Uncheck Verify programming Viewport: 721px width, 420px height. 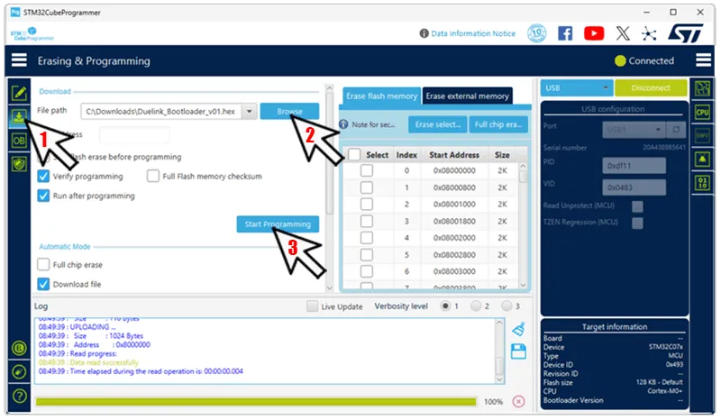43,176
